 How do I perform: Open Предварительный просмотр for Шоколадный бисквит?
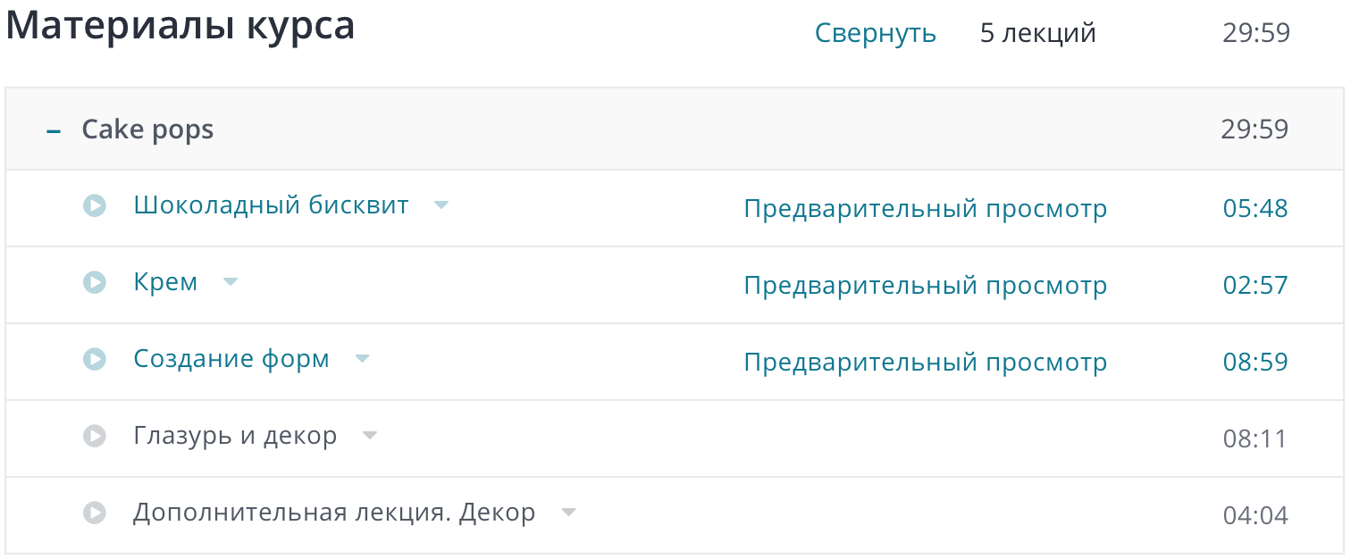[x=925, y=209]
